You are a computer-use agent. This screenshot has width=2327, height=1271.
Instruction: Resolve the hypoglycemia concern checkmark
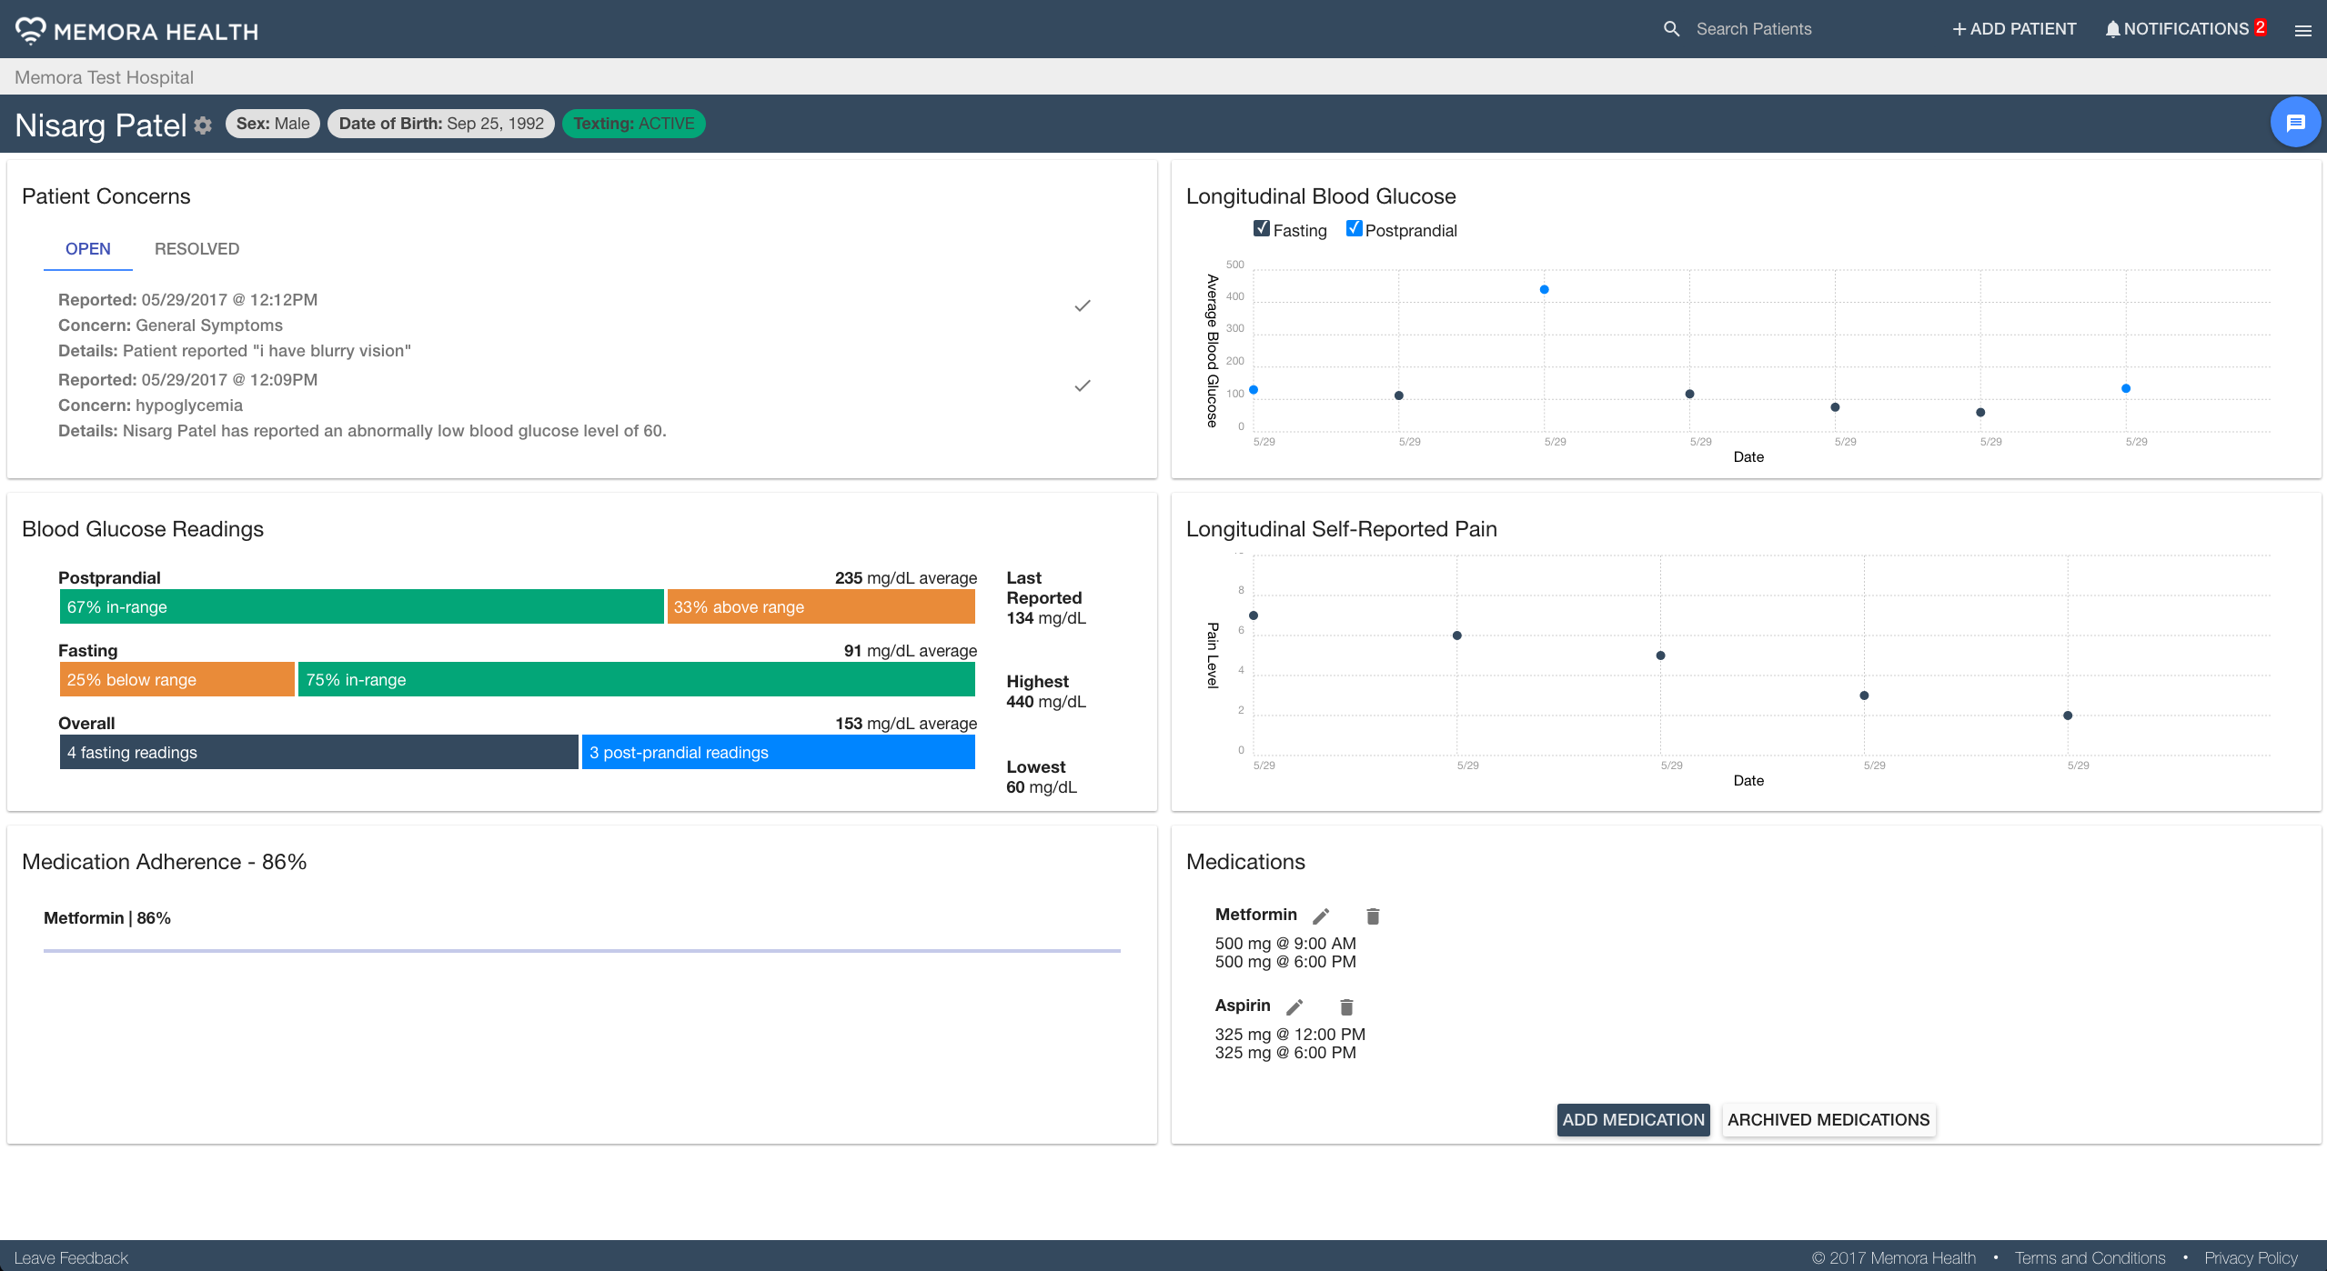[1082, 386]
